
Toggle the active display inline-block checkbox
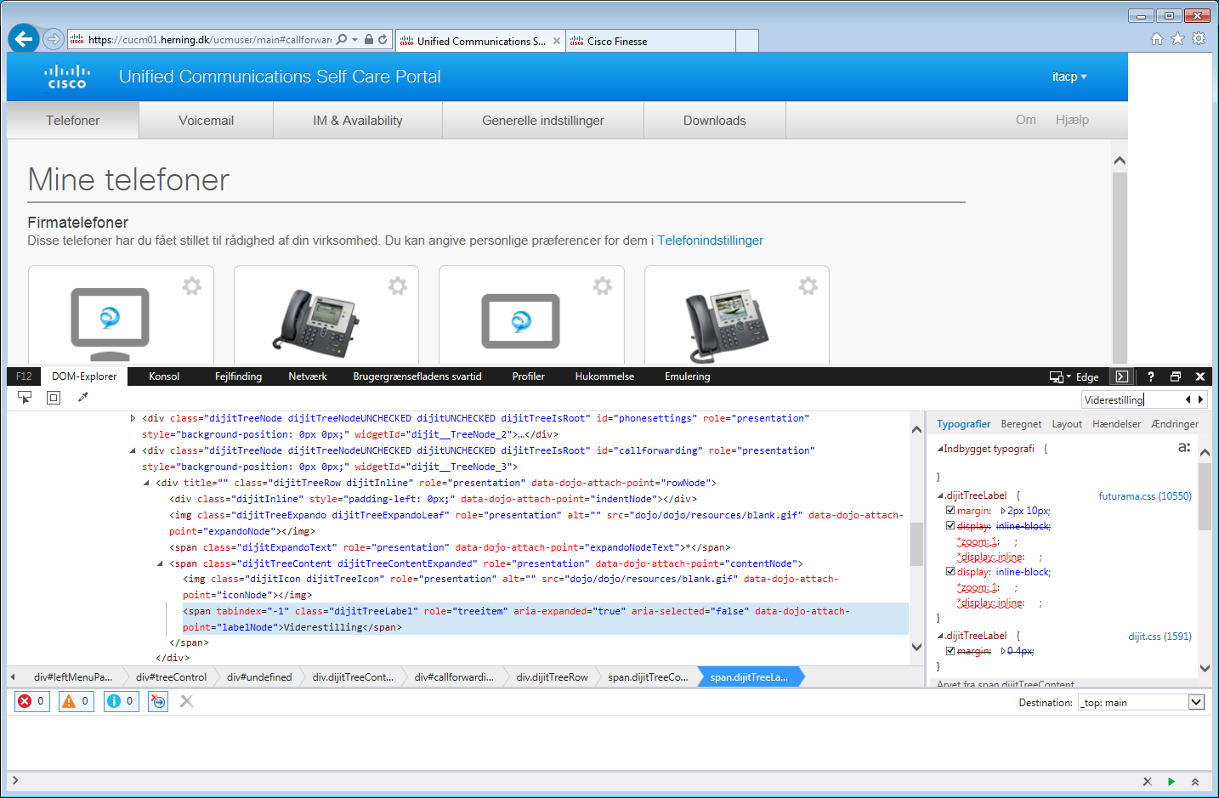click(950, 572)
